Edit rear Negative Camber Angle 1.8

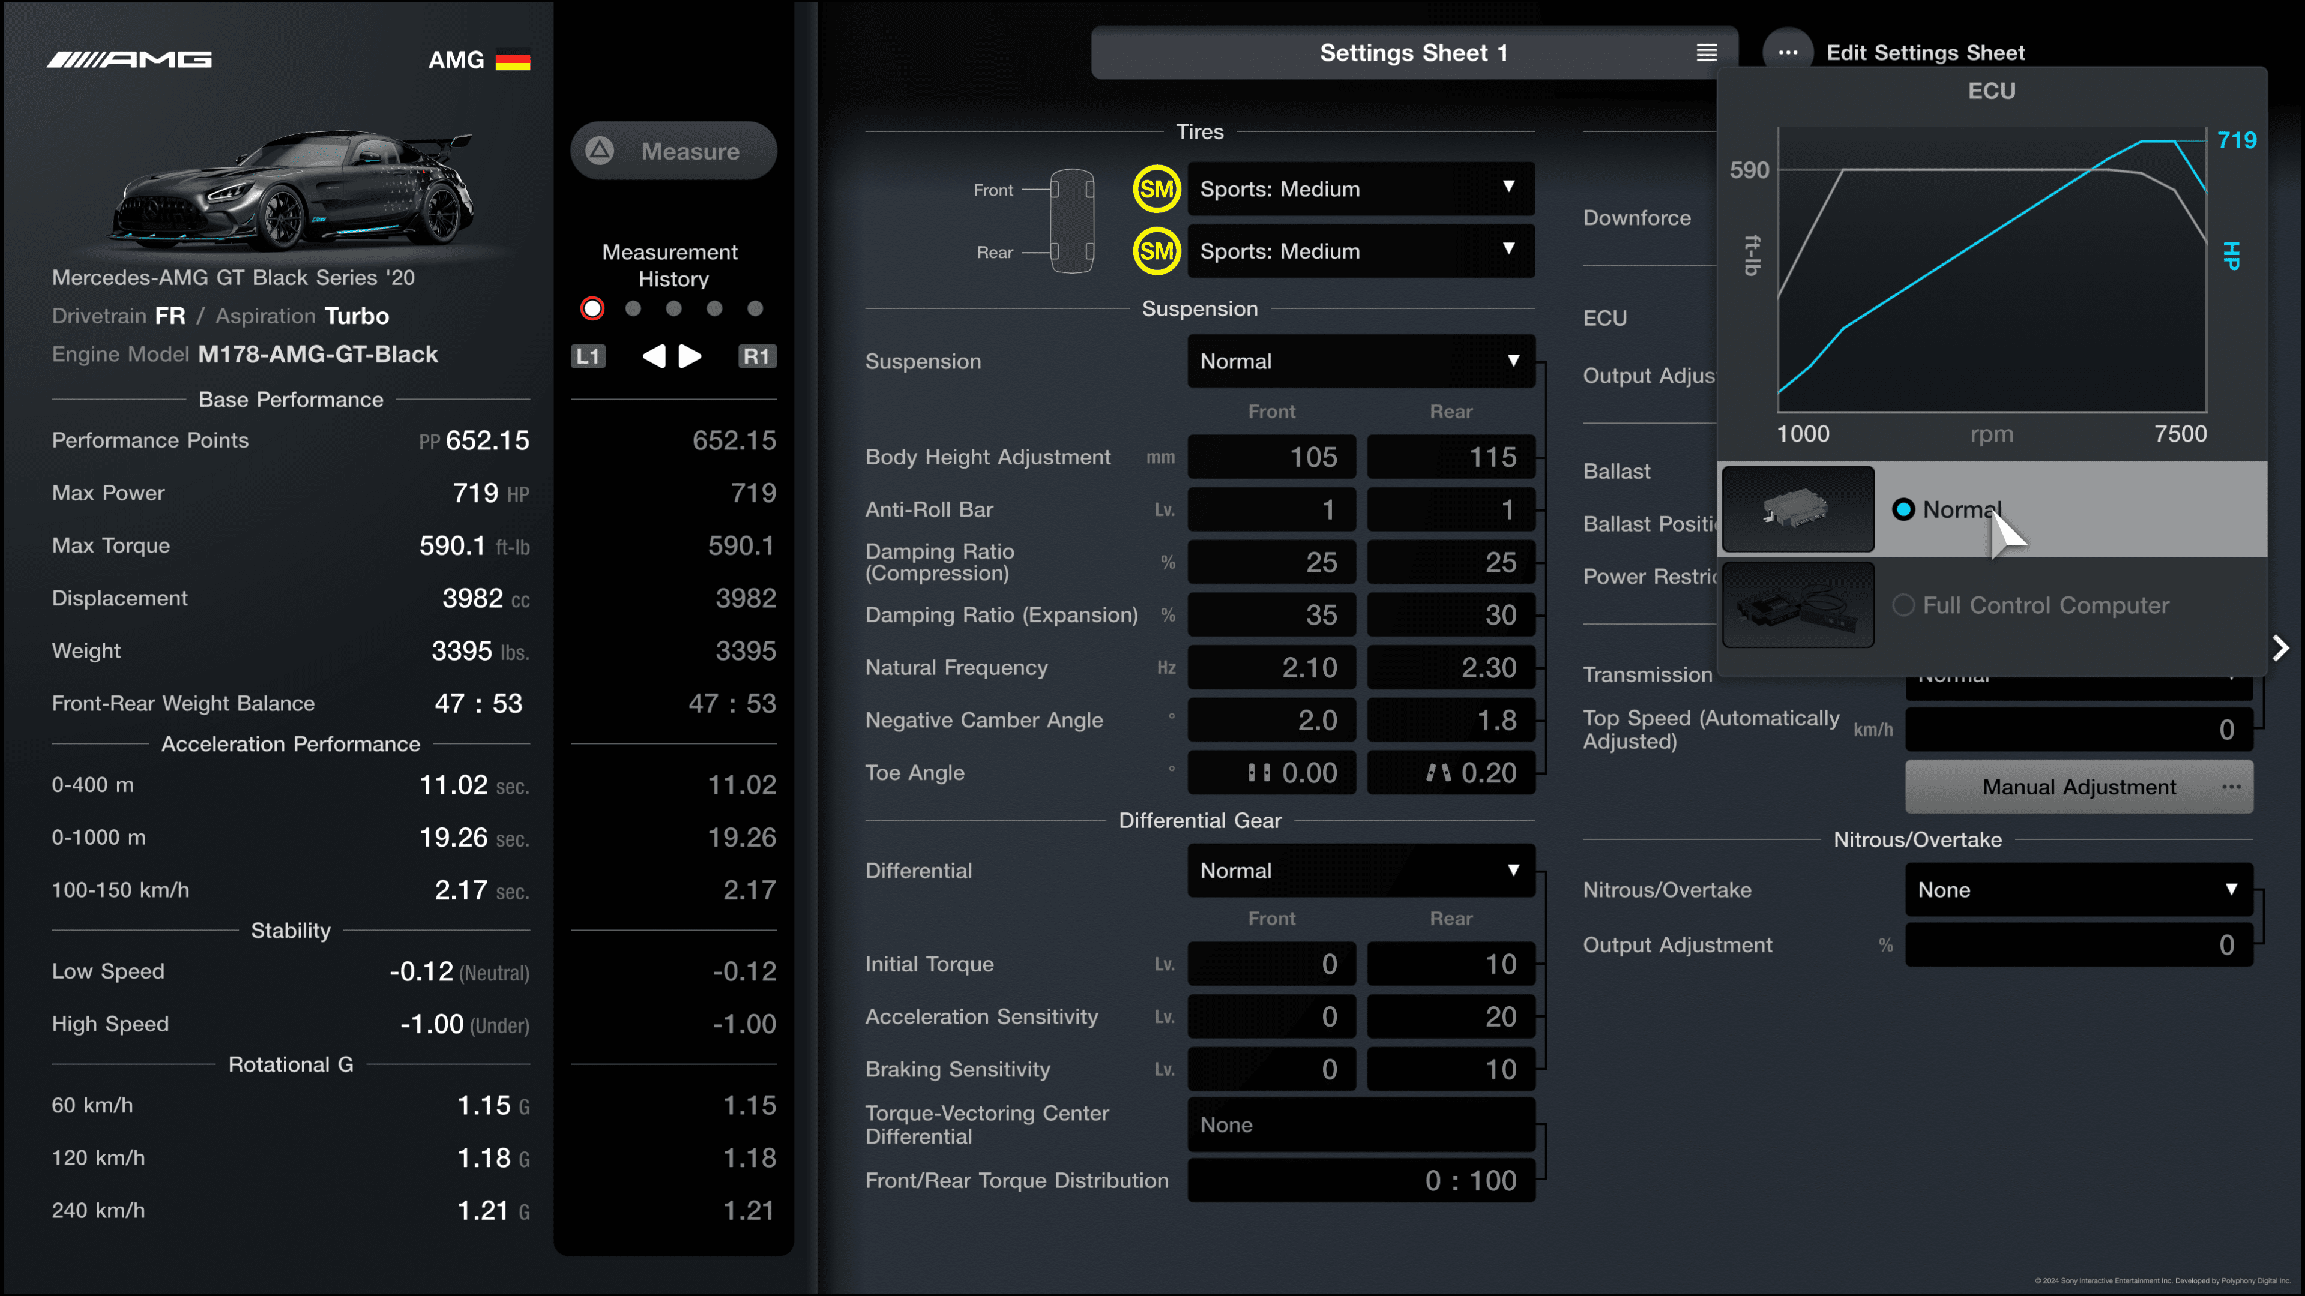[1450, 720]
